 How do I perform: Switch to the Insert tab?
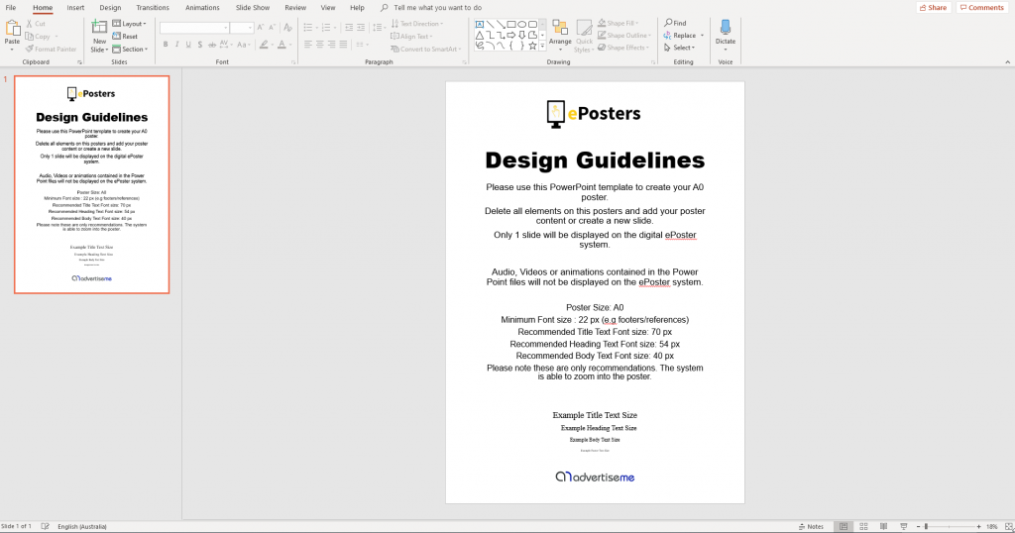point(75,8)
